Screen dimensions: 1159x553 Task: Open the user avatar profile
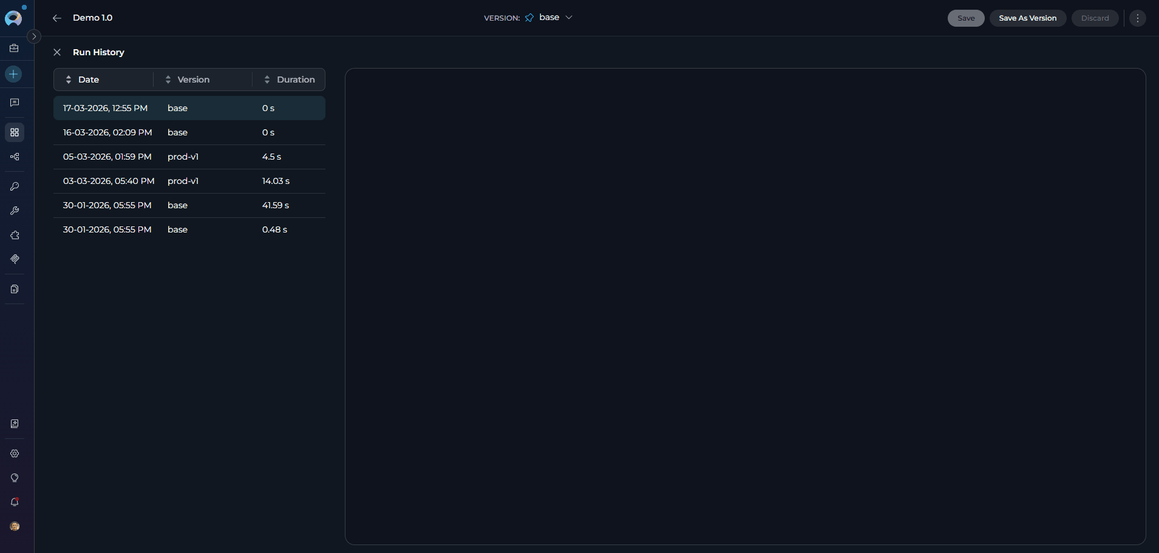[15, 526]
